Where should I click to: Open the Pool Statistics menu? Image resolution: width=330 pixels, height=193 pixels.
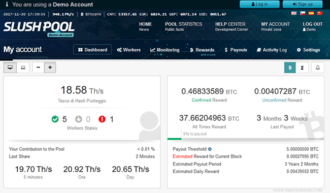click(183, 26)
